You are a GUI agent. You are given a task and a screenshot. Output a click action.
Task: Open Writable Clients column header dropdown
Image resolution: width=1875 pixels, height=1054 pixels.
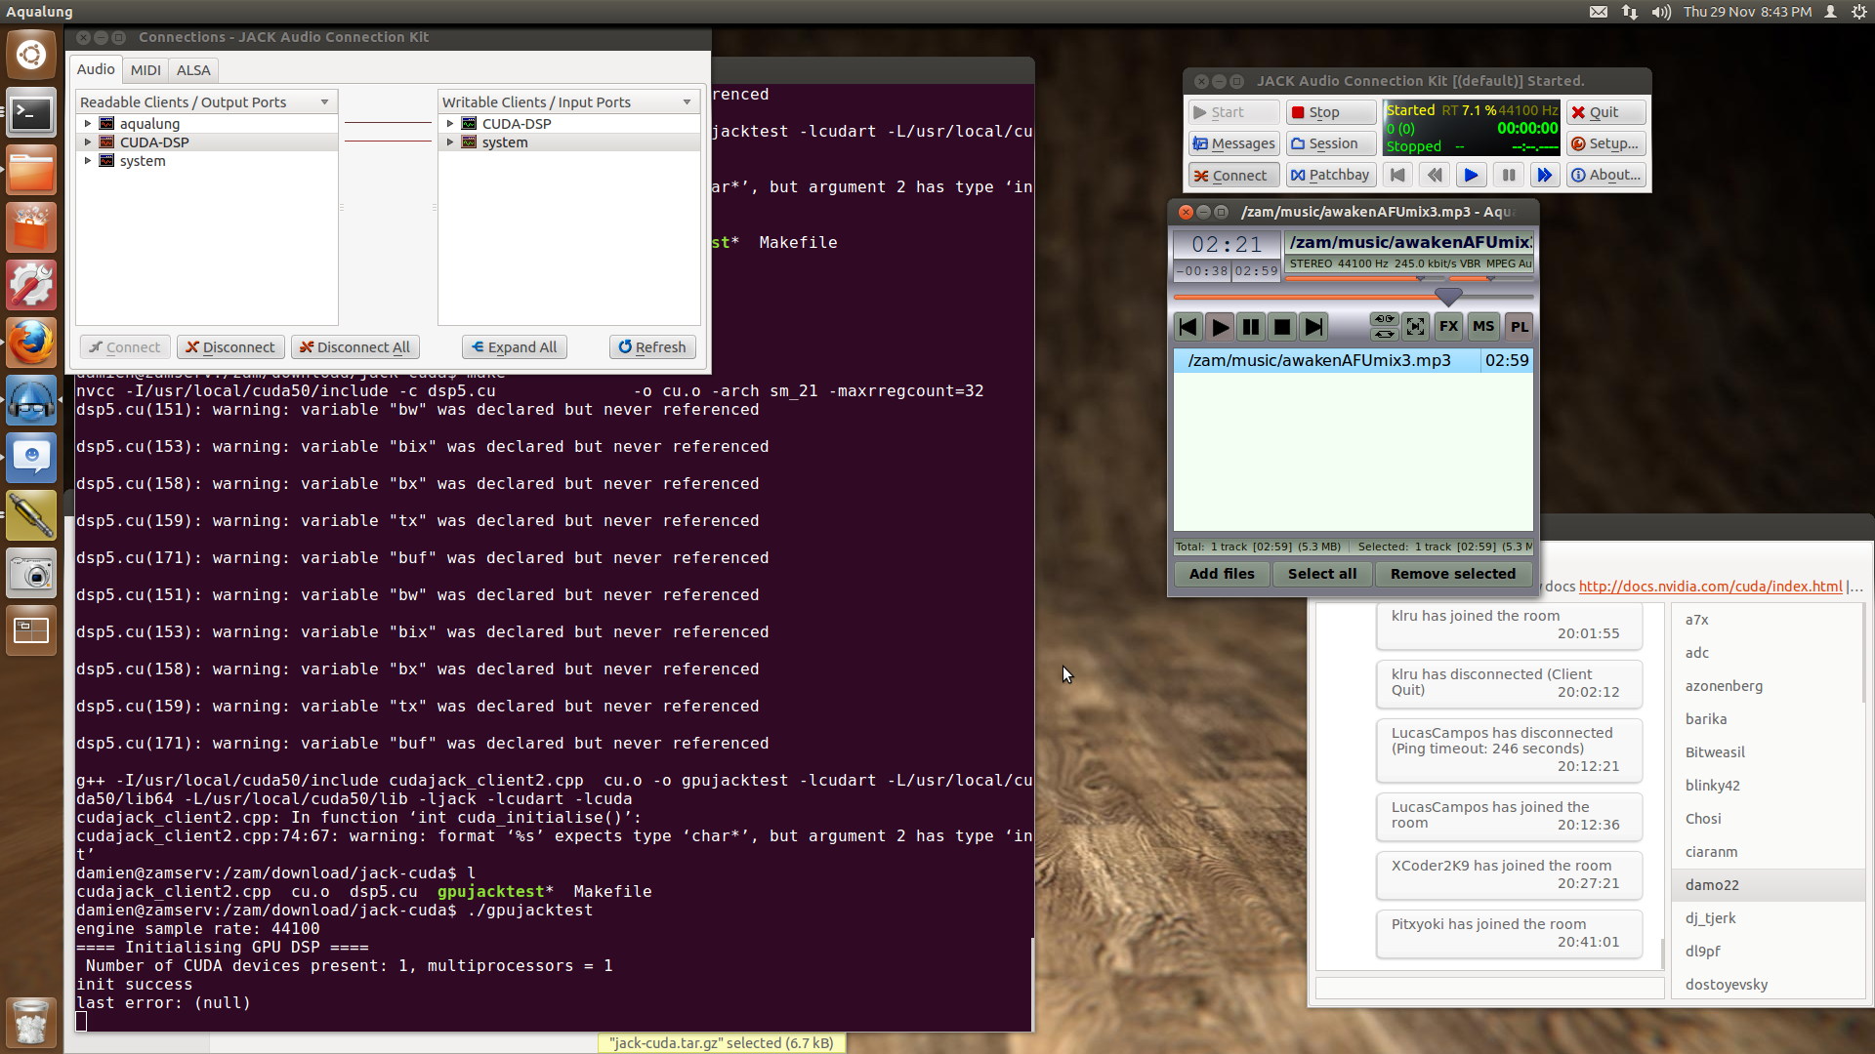pos(687,102)
